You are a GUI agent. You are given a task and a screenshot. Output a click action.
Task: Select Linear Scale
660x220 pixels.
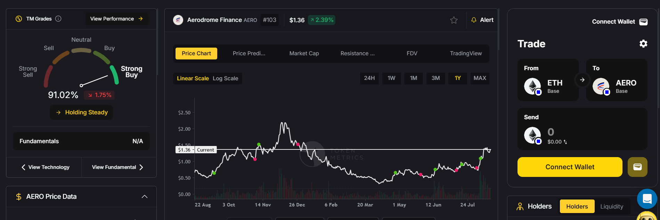point(193,79)
